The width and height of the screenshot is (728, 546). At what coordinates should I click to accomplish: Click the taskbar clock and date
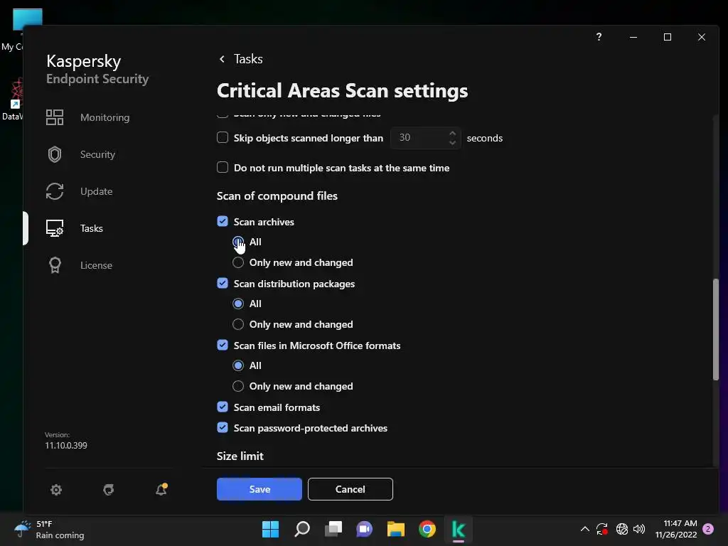[x=676, y=529]
